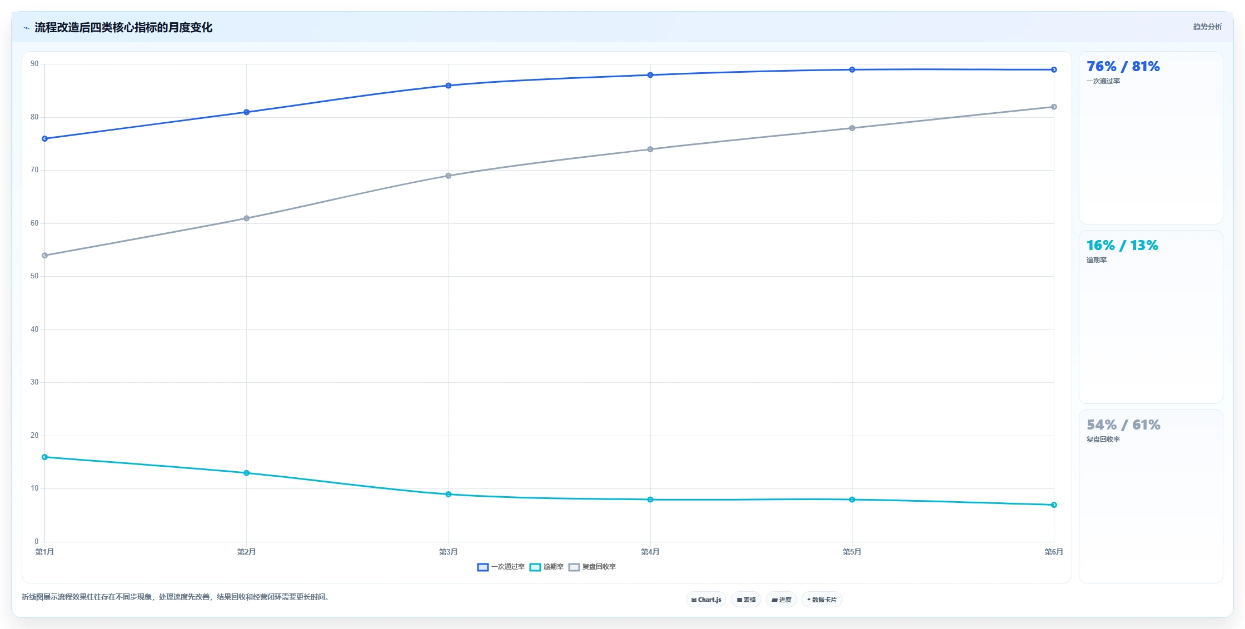Click the 一次通过率 point at 第1月

[x=45, y=139]
